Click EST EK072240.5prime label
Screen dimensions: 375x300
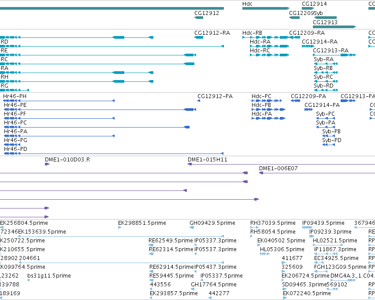point(307,293)
